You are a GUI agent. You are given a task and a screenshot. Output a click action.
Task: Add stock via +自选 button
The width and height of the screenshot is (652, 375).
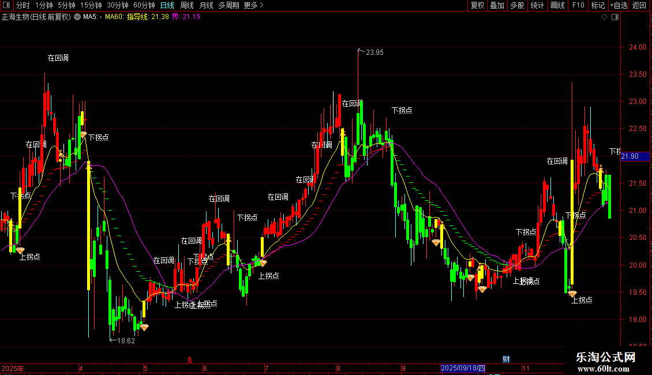pyautogui.click(x=619, y=5)
